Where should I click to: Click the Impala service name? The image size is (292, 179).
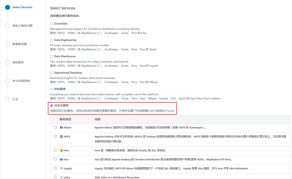[x=68, y=169]
